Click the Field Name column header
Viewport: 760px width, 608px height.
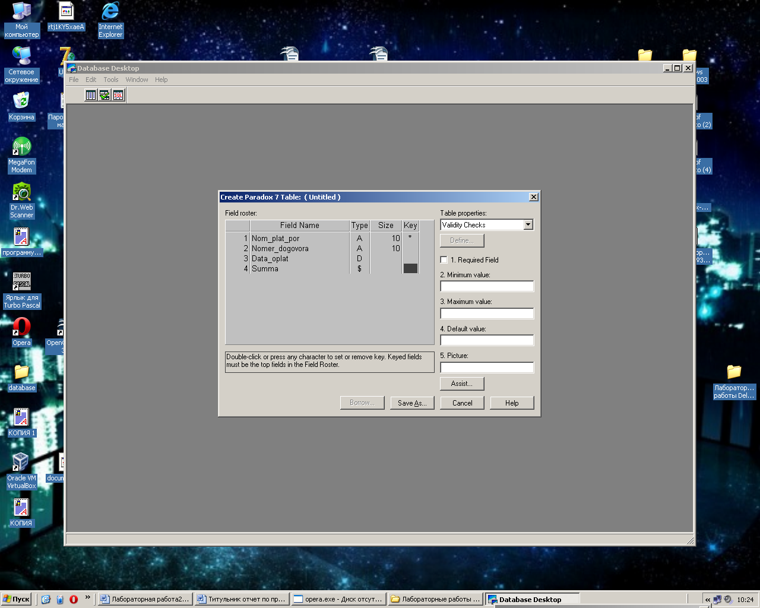click(x=300, y=225)
